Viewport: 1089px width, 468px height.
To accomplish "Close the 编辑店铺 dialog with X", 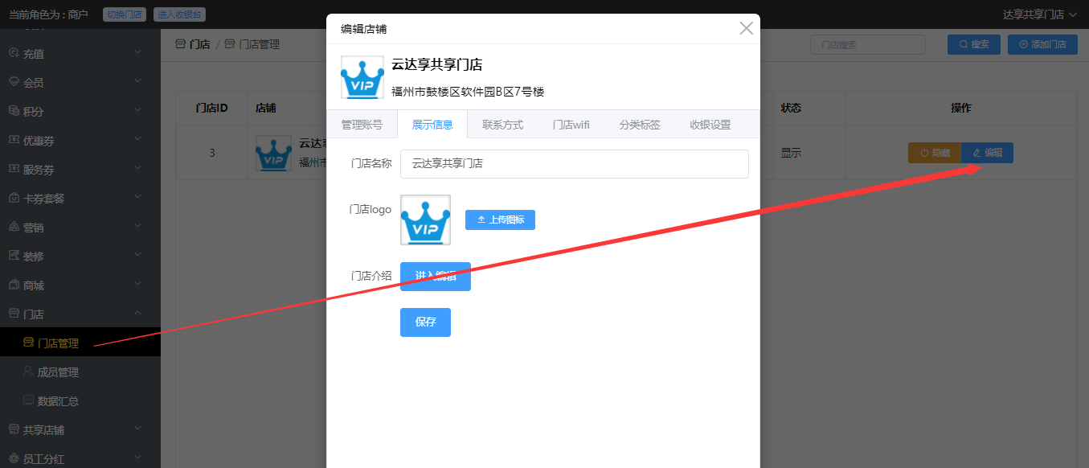I will pos(746,29).
